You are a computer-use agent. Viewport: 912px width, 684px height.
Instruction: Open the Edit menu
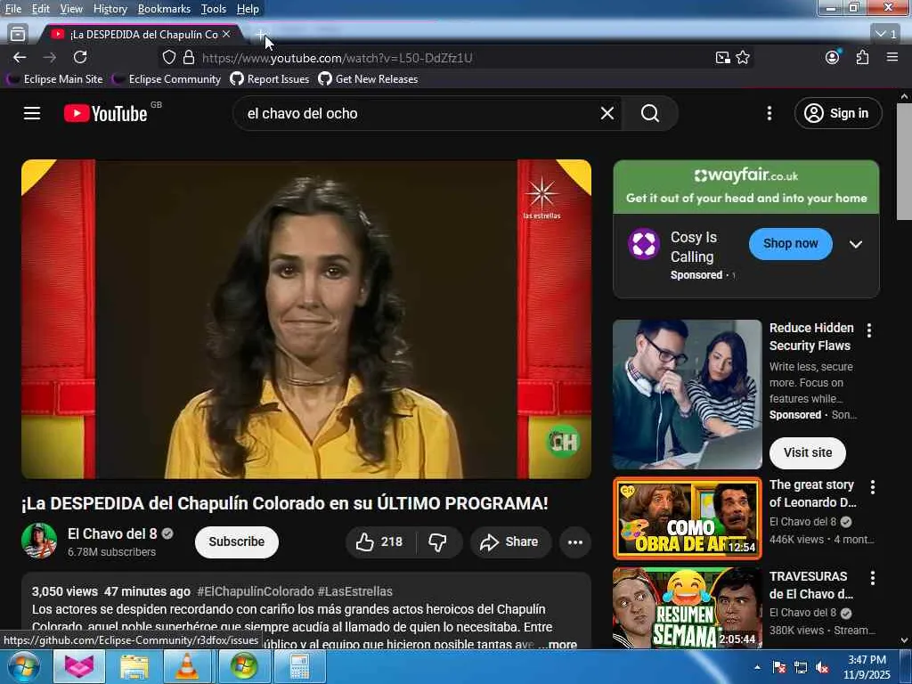point(40,9)
